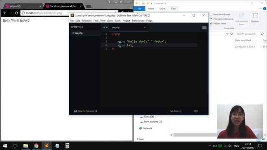Go back in Chrome browser
Image resolution: width=267 pixels, height=150 pixels.
pos(5,13)
